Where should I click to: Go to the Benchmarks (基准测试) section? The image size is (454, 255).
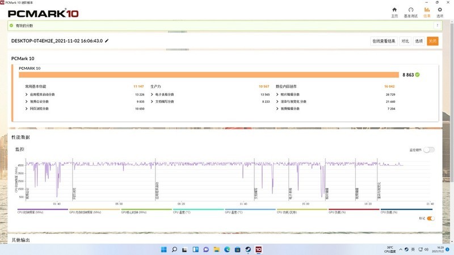410,12
